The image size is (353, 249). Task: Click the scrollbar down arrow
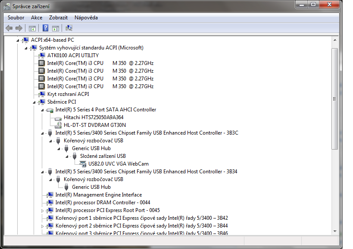[335, 231]
